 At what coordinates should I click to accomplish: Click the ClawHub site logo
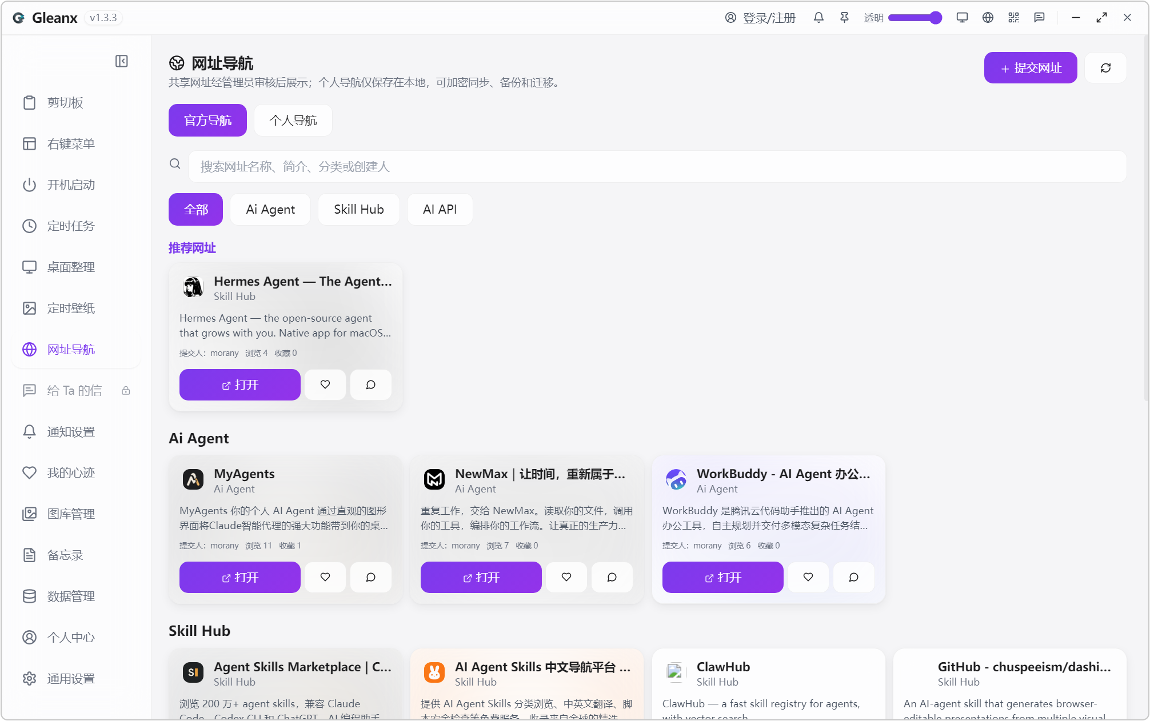pos(675,672)
